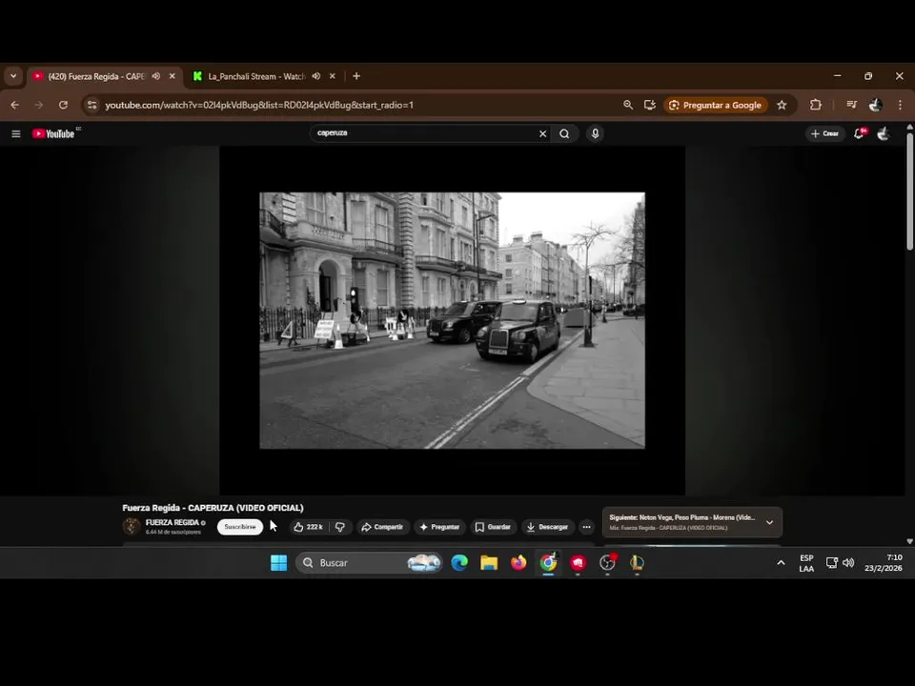Open the zoom magnifier in address bar

click(x=628, y=105)
